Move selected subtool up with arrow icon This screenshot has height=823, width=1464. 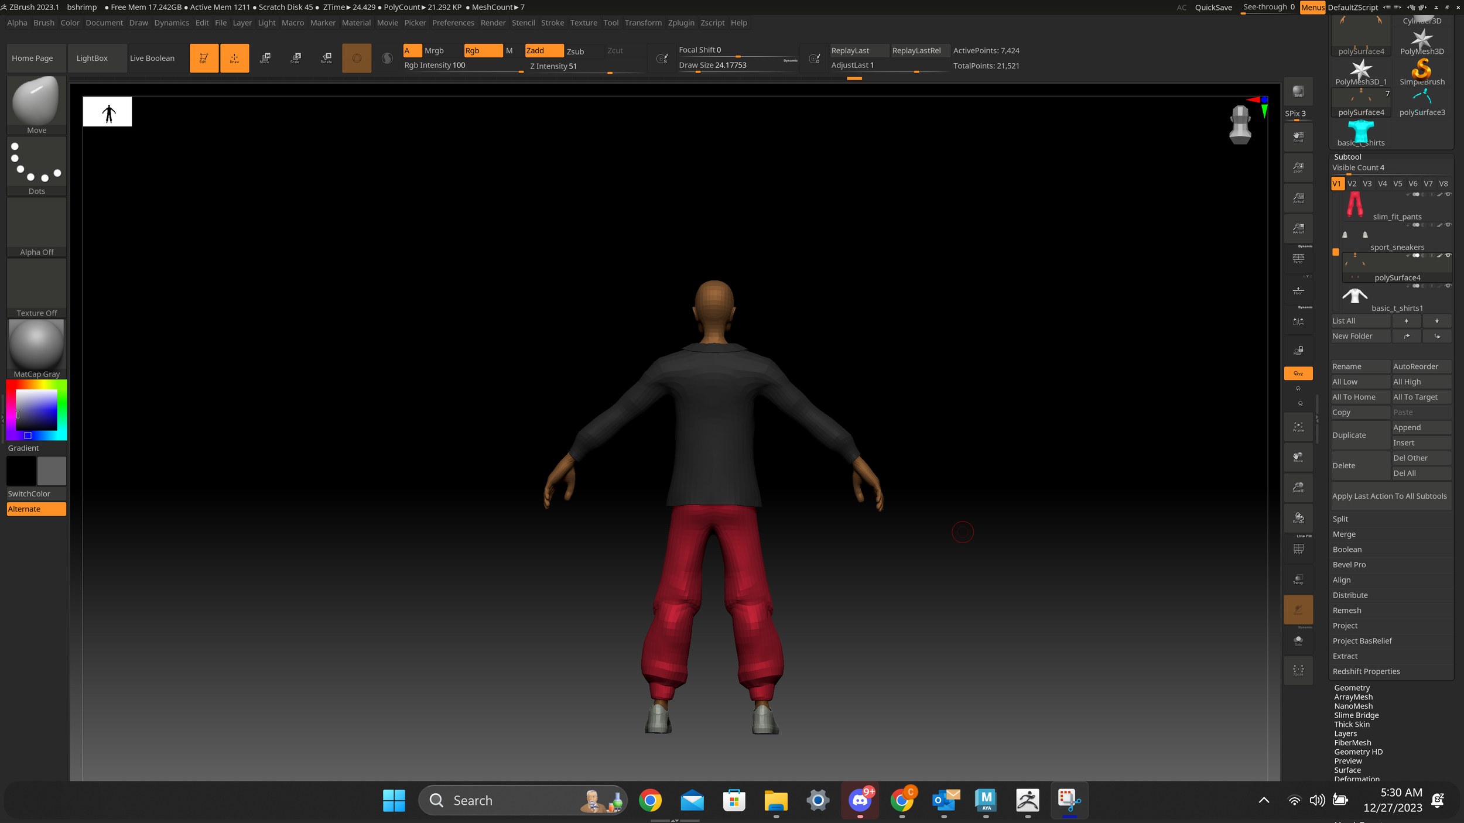pos(1406,321)
